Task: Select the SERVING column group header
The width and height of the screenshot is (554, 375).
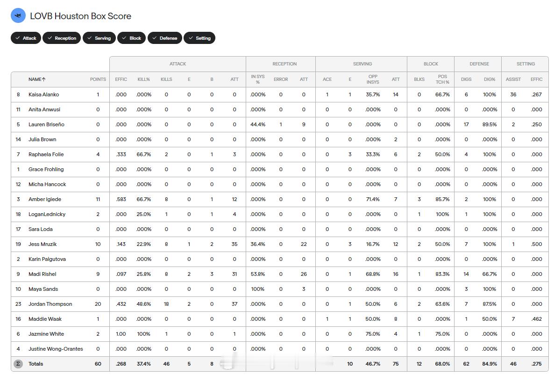Action: point(362,64)
